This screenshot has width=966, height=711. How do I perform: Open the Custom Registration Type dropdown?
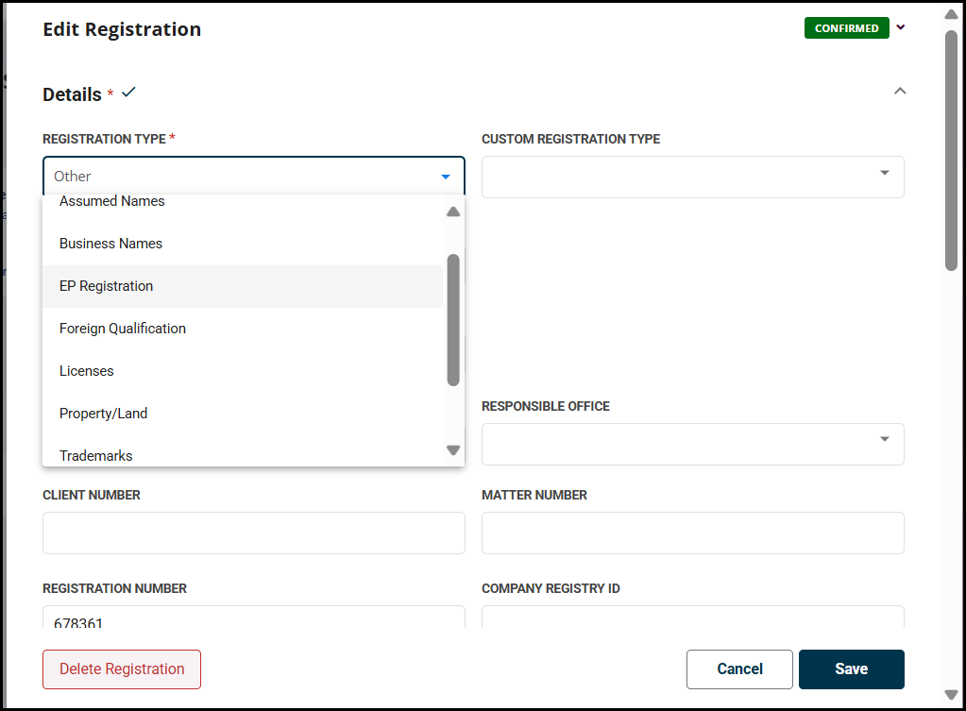pos(692,177)
